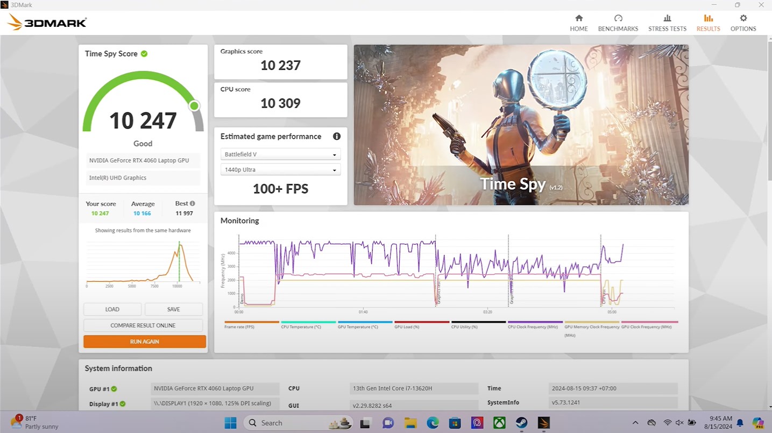Screen dimensions: 772x433
Task: Toggle the CPU Temperature legend
Action: point(308,325)
